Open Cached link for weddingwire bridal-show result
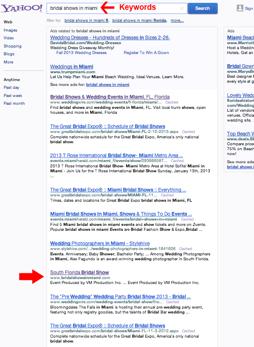This screenshot has width=254, height=347. point(172,302)
